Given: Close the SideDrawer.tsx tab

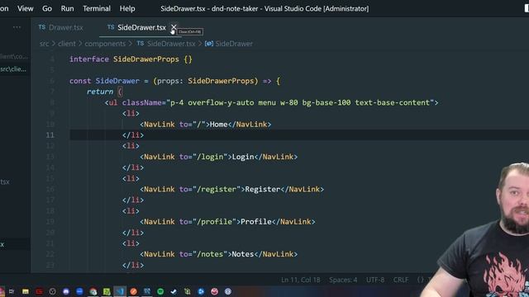Looking at the screenshot, I should 174,27.
